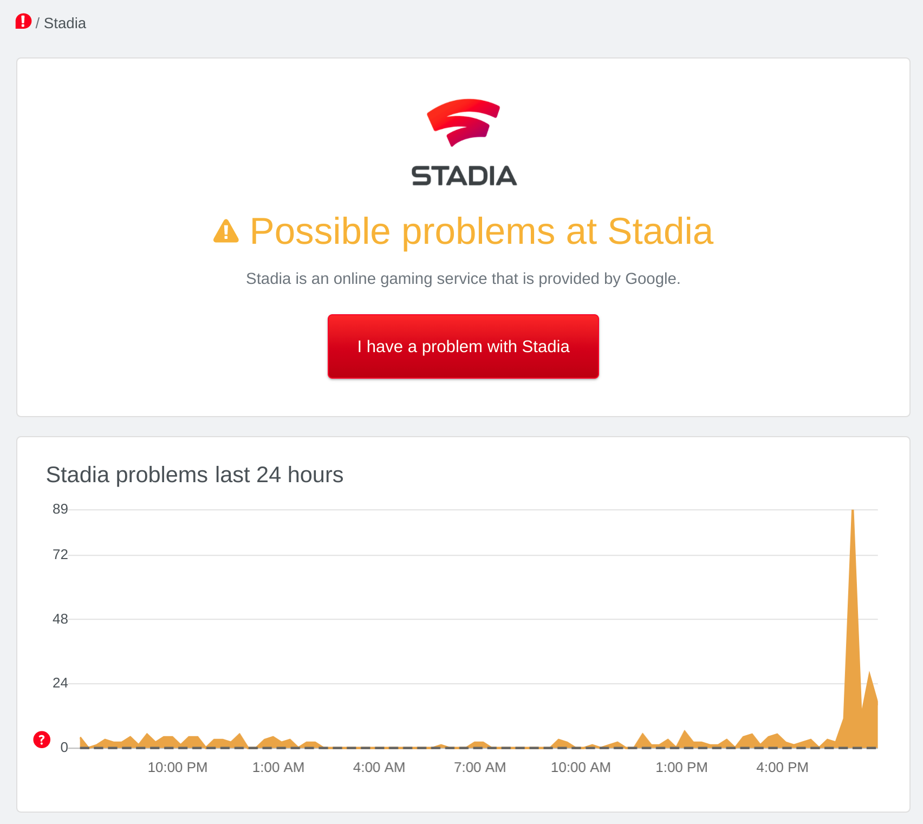Image resolution: width=923 pixels, height=824 pixels.
Task: Click the 'Stadia problems last 24 hours' title
Action: click(x=194, y=475)
